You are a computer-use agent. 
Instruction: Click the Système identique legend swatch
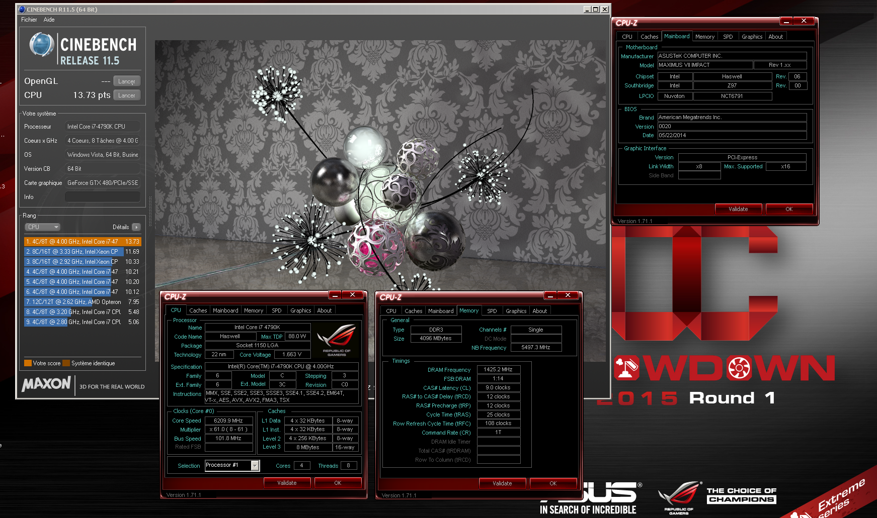(66, 363)
